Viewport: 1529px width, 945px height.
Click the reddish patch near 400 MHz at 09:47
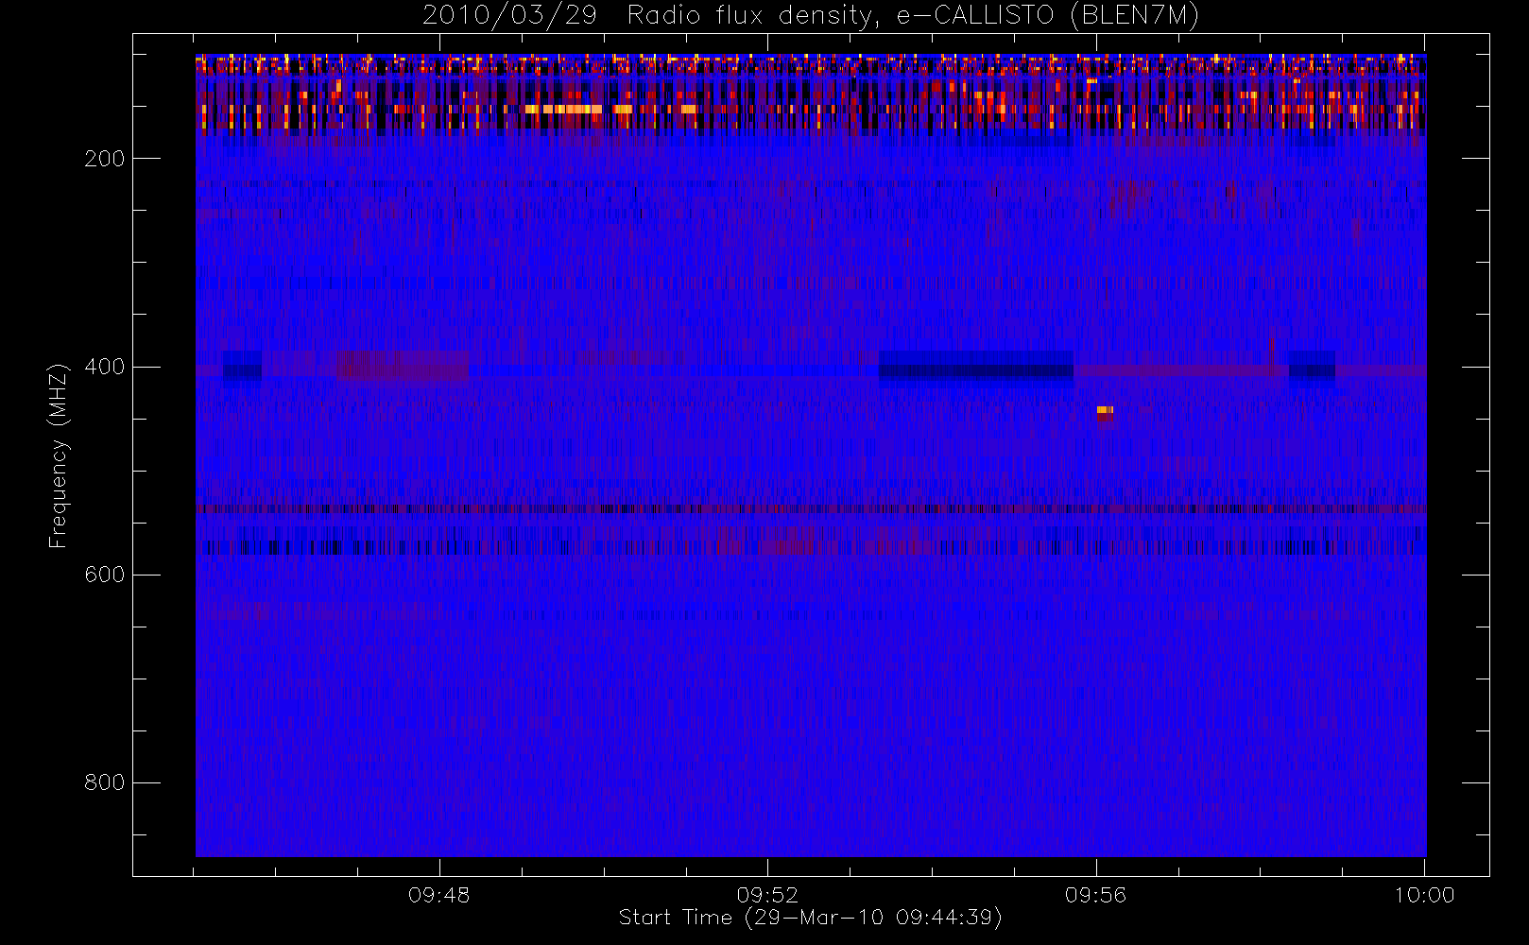tap(403, 366)
